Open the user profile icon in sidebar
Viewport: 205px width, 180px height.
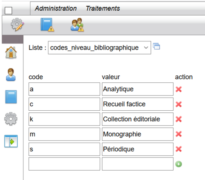click(11, 75)
